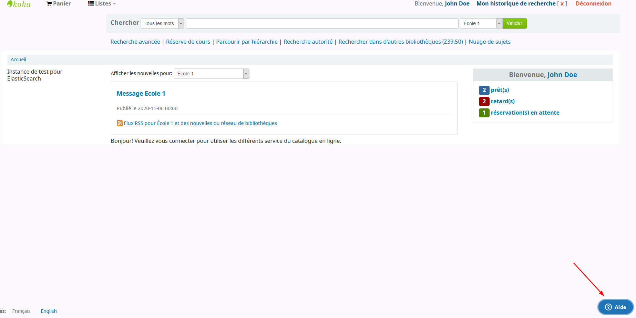The image size is (636, 318).
Task: Click the orange RSS feed icon
Action: pyautogui.click(x=120, y=123)
